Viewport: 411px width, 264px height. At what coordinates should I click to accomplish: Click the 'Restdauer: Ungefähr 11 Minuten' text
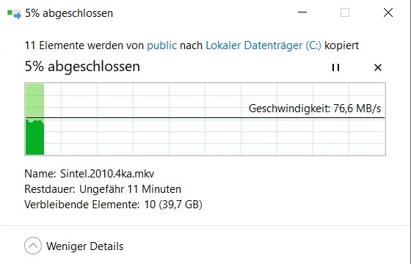pyautogui.click(x=103, y=189)
